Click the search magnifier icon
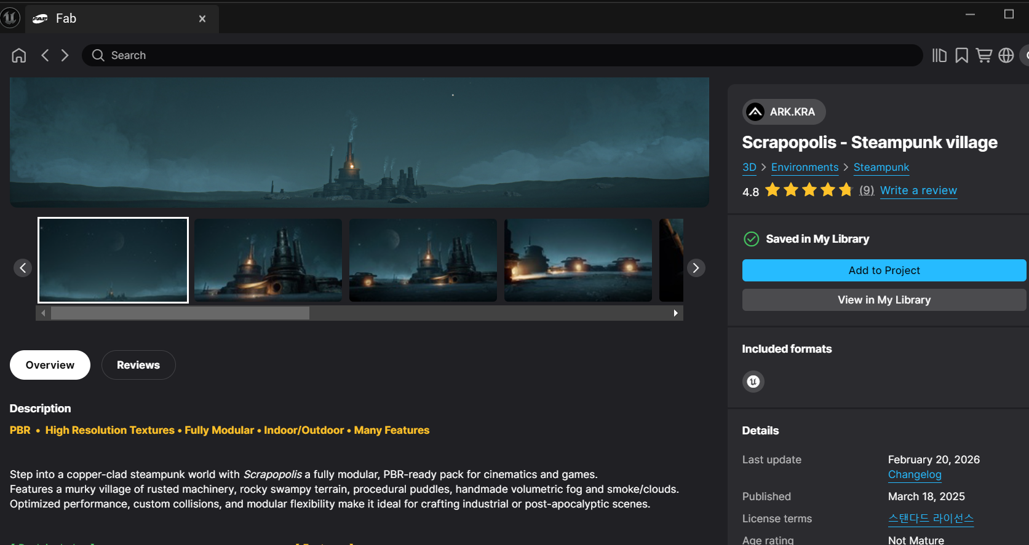Image resolution: width=1029 pixels, height=545 pixels. tap(98, 55)
